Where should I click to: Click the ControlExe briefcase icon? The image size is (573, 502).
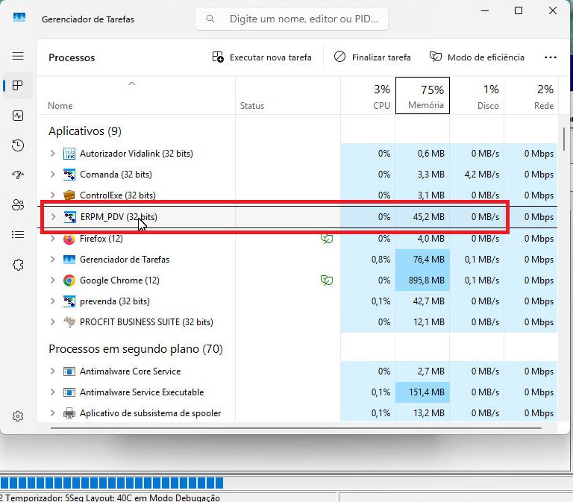69,195
